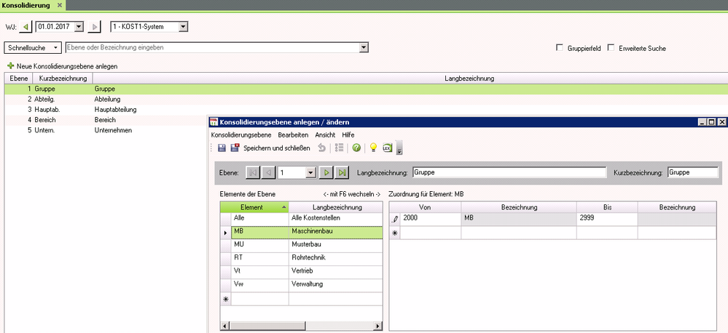Click the quick search input field
Screen dimensions: 728x333
(213, 47)
